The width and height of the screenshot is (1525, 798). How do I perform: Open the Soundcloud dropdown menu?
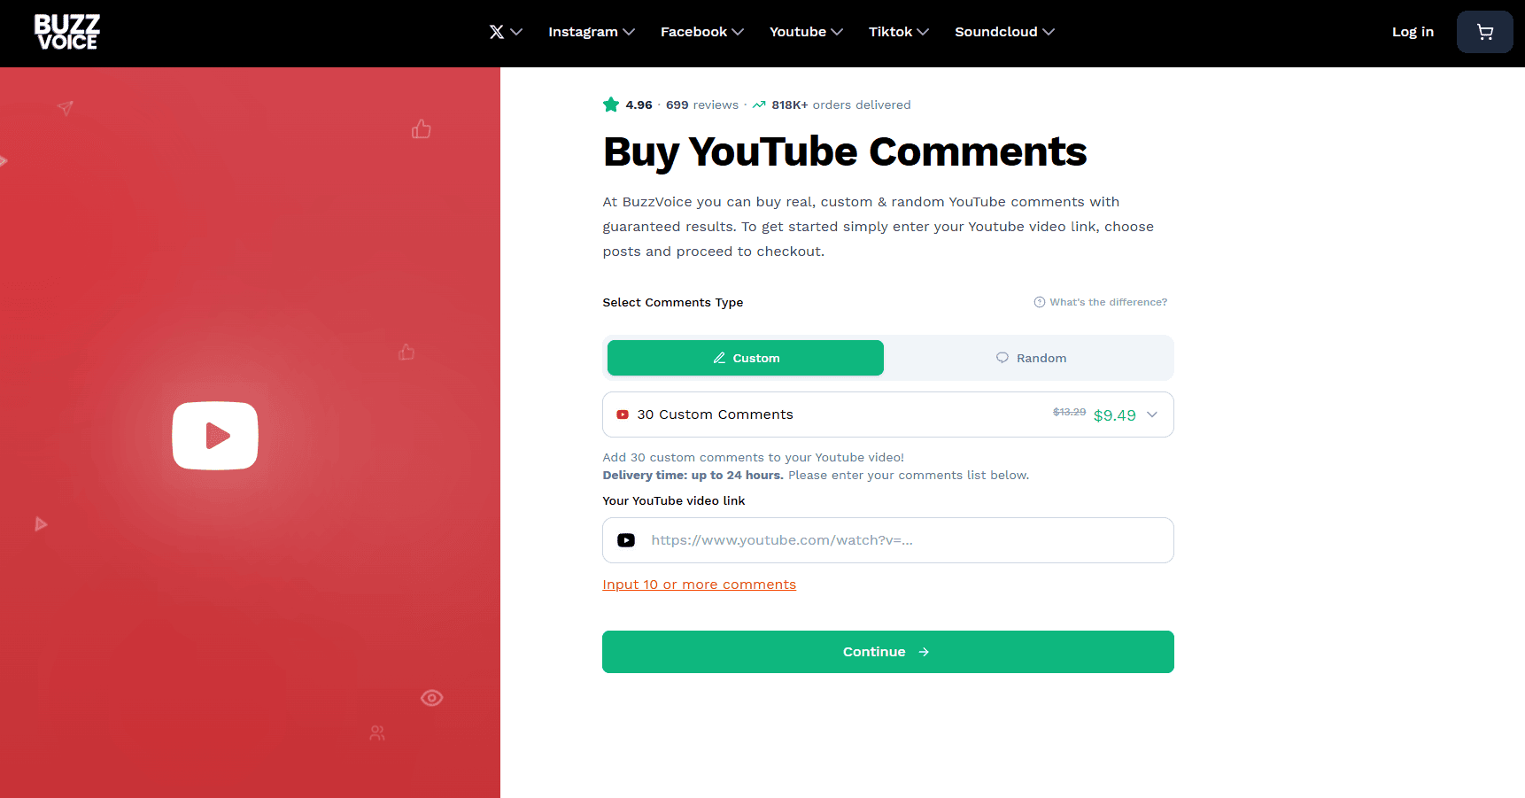[x=1005, y=32]
